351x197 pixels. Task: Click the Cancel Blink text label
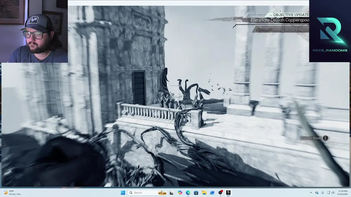[x=311, y=138]
